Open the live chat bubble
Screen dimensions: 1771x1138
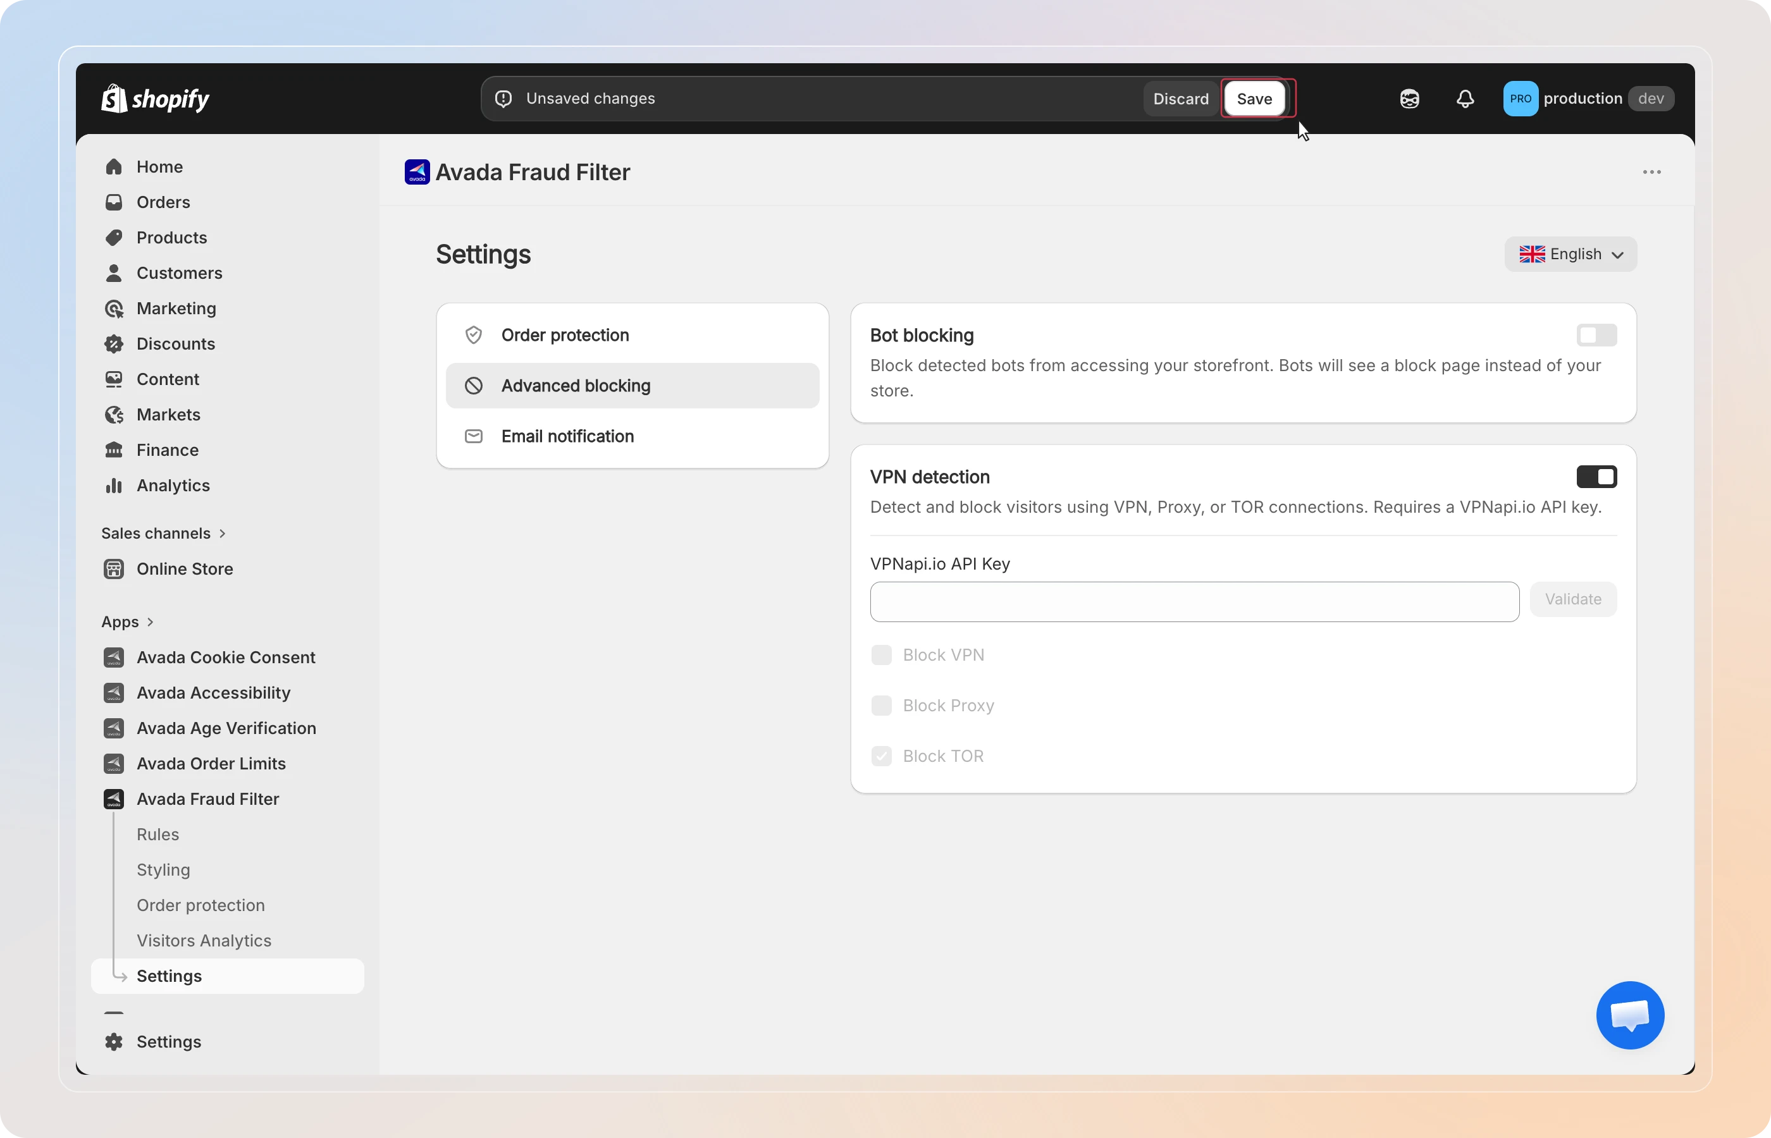coord(1630,1015)
